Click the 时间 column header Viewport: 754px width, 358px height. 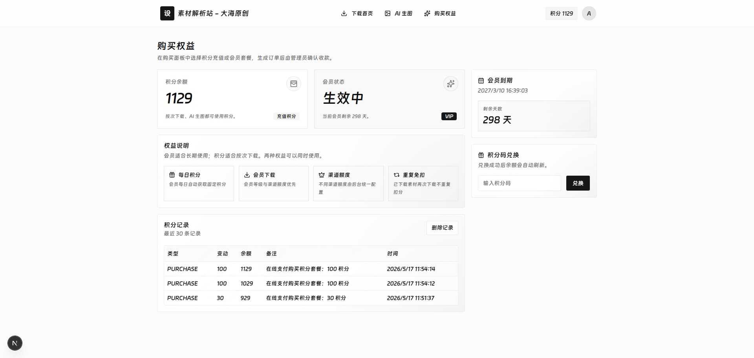(x=392, y=254)
